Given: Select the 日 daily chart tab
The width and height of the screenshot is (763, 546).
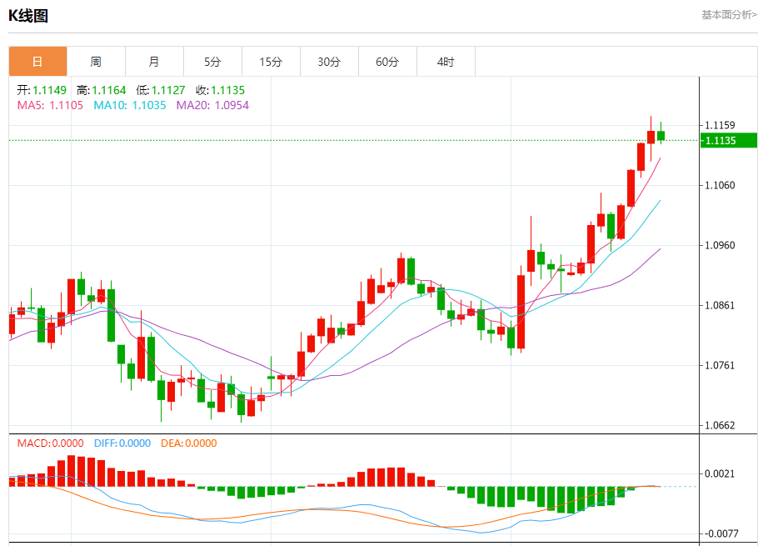Looking at the screenshot, I should [37, 62].
